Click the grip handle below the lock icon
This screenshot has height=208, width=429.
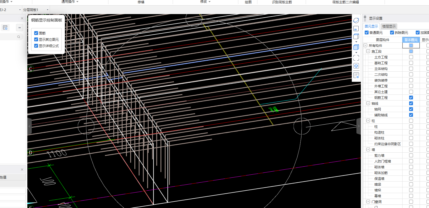[365, 20]
